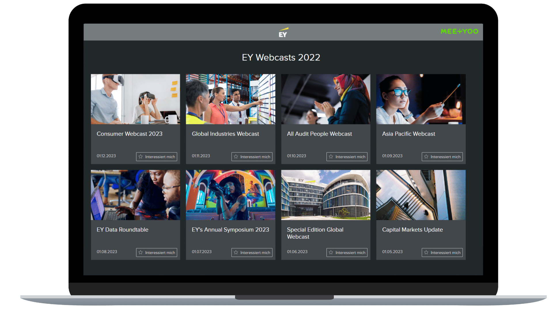
Task: Click the star icon for EY Data Roundtable
Action: (x=140, y=253)
